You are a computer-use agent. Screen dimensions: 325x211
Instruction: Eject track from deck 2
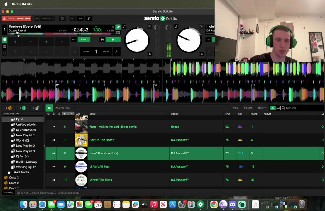pyautogui.click(x=202, y=54)
